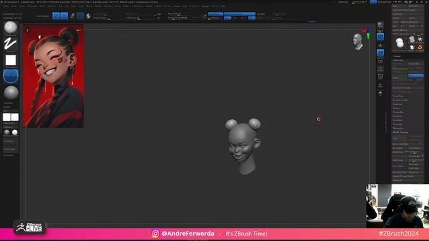Open the Brush menu
The height and width of the screenshot is (241, 429).
(x=14, y=6)
